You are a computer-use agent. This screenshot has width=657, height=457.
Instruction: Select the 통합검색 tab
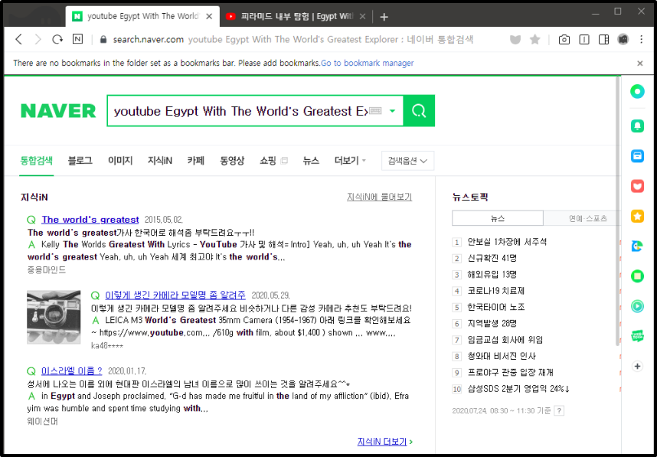pyautogui.click(x=37, y=161)
